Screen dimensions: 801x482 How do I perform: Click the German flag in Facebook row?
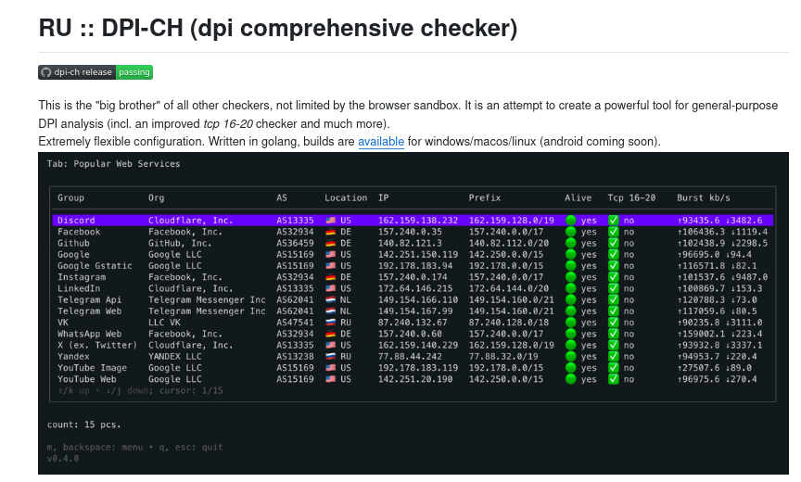click(x=331, y=232)
